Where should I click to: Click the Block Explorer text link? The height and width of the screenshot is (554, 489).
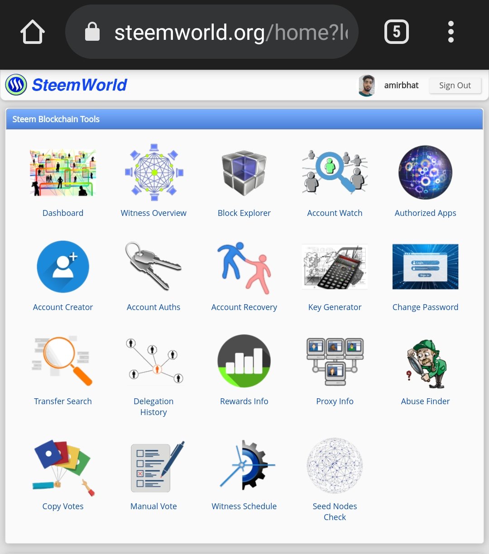tap(244, 213)
